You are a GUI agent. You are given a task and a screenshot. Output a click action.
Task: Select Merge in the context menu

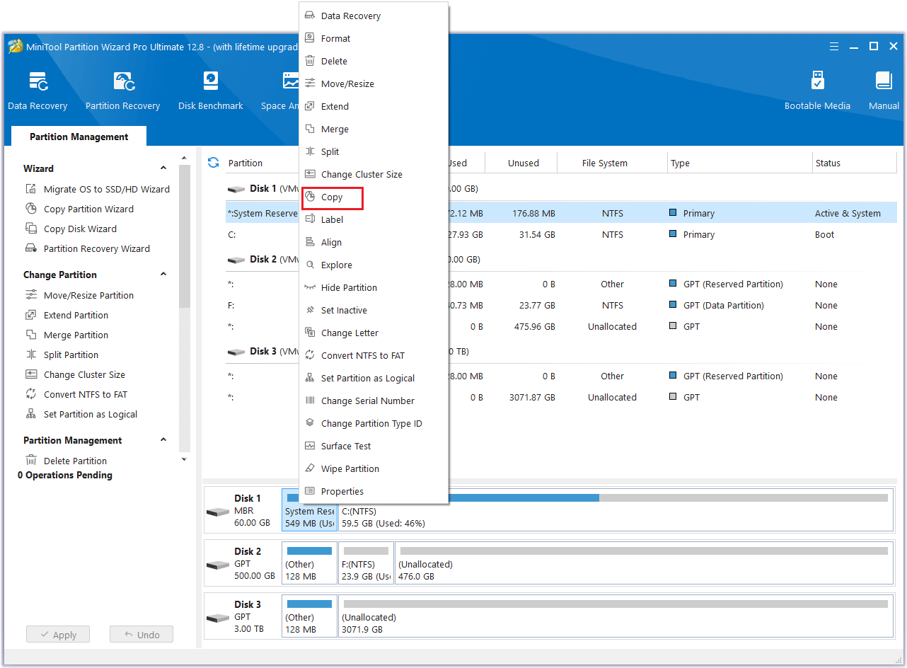[x=374, y=129]
